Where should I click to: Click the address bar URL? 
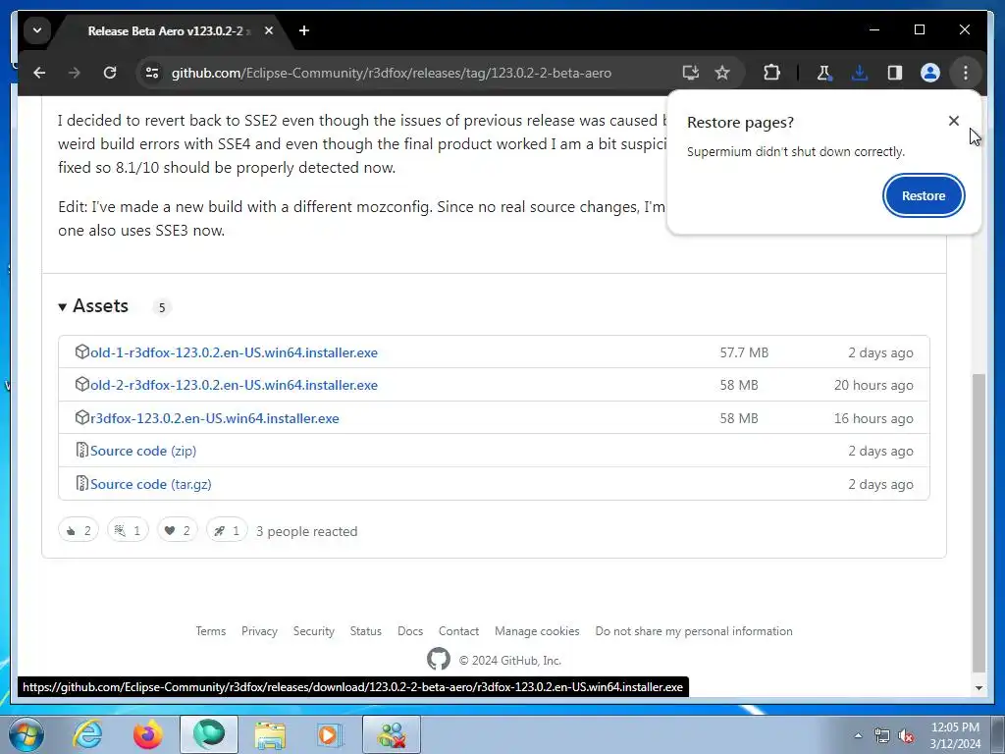pyautogui.click(x=391, y=73)
